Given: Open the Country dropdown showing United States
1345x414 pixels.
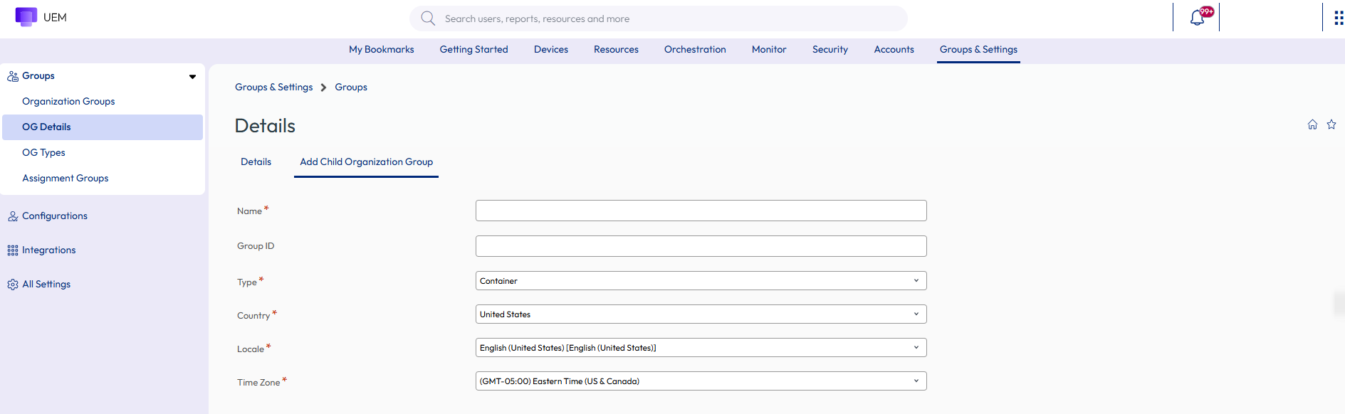Looking at the screenshot, I should tap(701, 314).
